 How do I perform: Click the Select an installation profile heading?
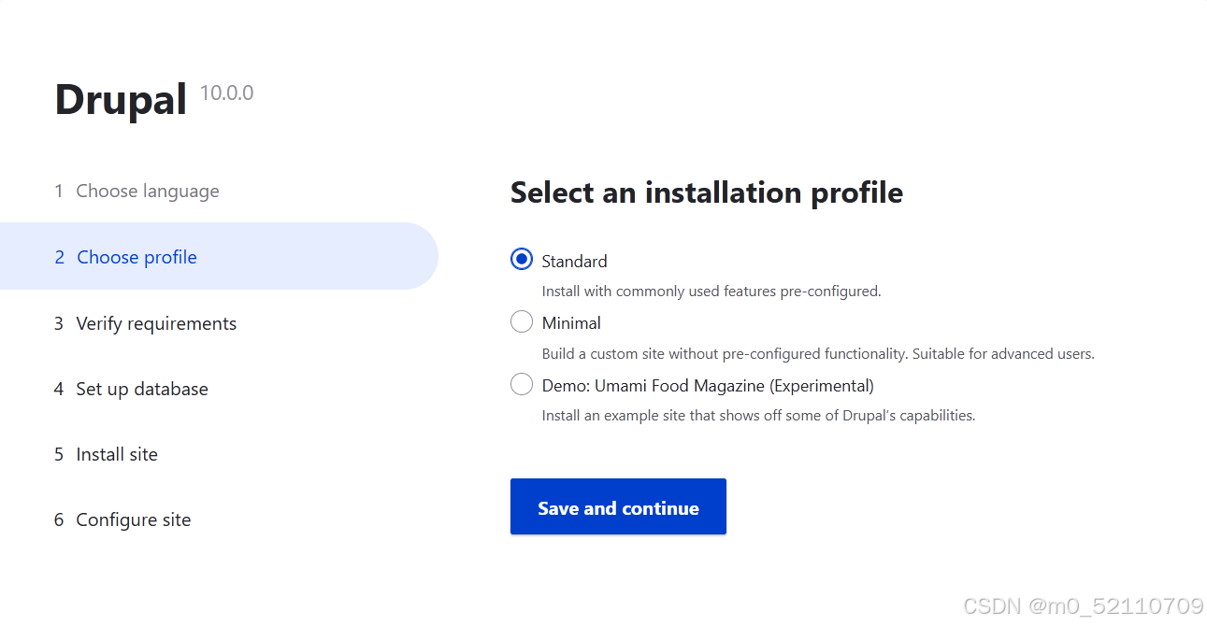point(707,192)
